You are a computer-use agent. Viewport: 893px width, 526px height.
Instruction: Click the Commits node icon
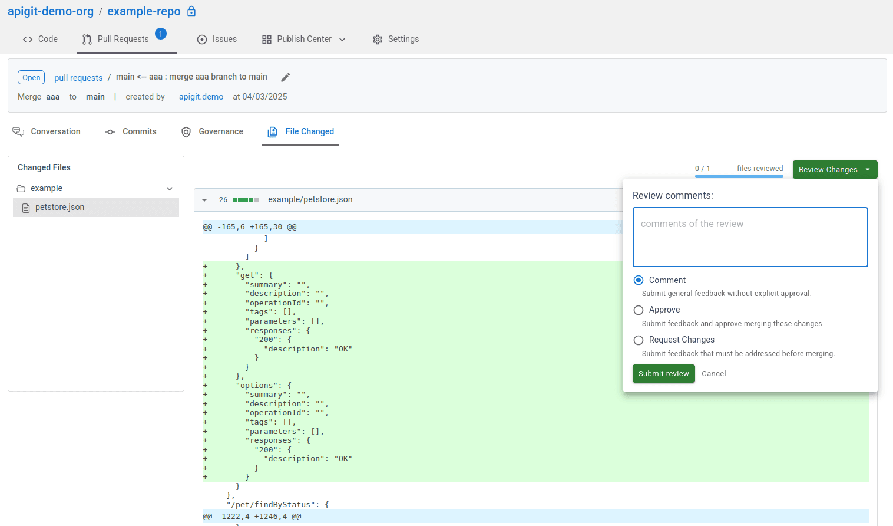coord(110,132)
